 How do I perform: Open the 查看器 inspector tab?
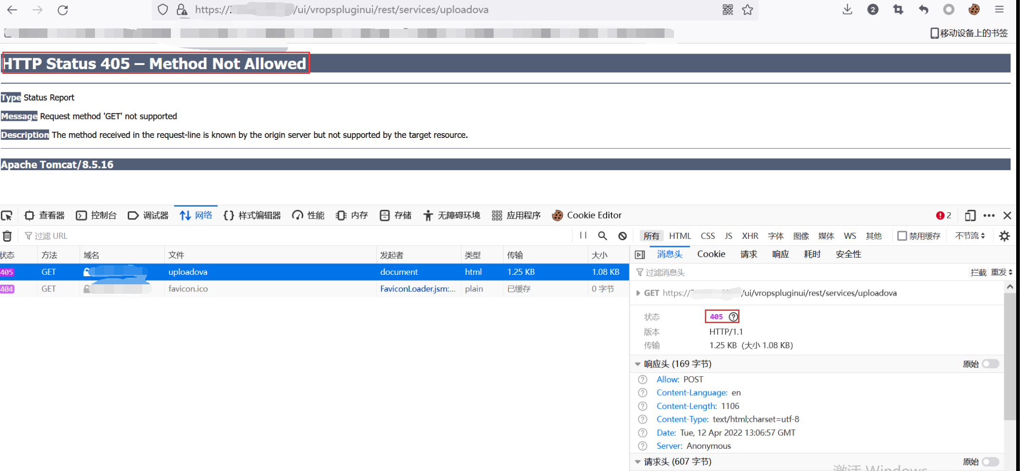pyautogui.click(x=44, y=216)
